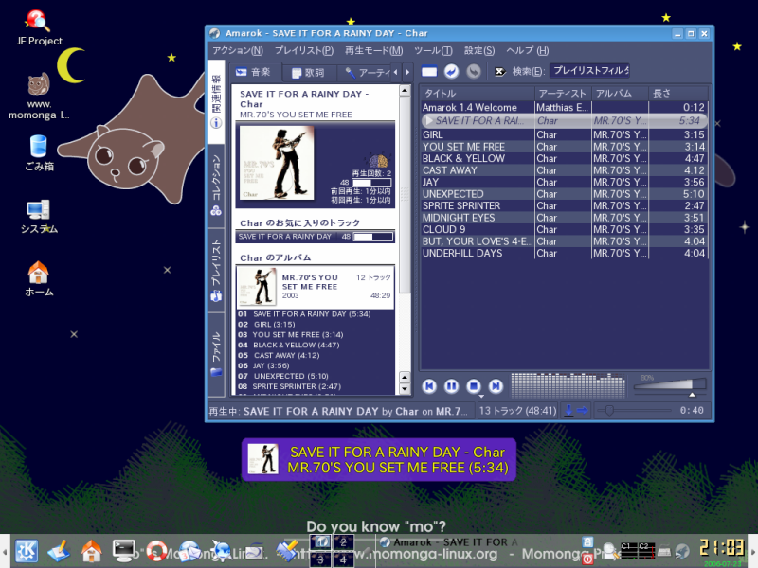Select the GIRL row in playlist table
The image size is (758, 568).
pyautogui.click(x=564, y=134)
